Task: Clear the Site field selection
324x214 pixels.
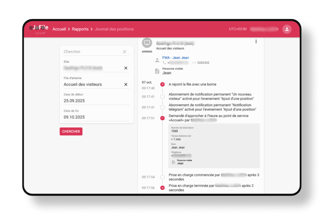Action: point(126,68)
